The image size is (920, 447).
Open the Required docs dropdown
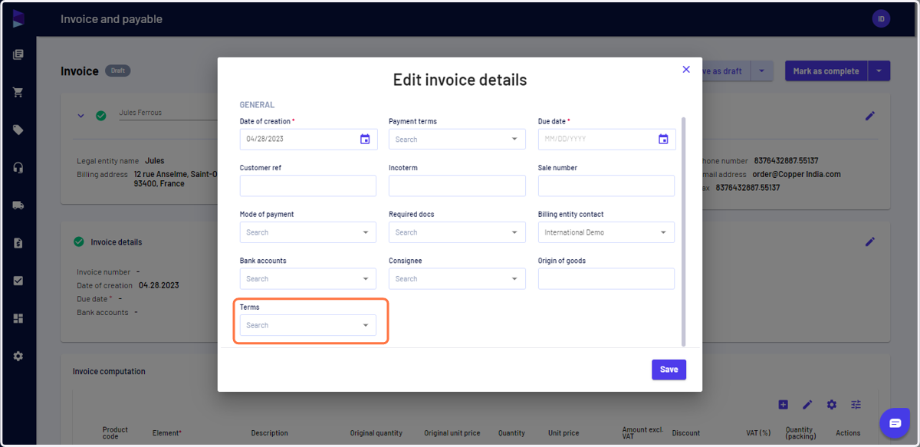coord(457,232)
